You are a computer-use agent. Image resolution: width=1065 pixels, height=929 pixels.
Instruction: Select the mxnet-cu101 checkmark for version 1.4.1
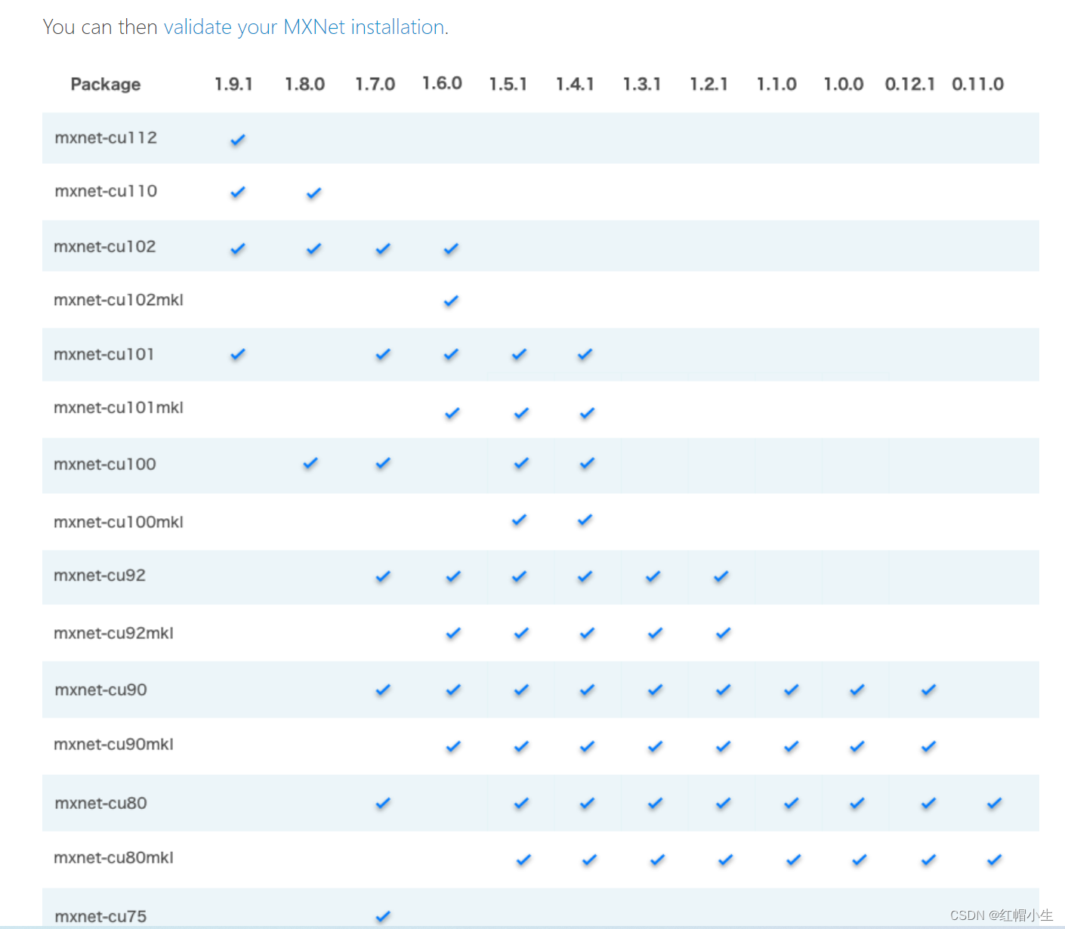pos(585,354)
